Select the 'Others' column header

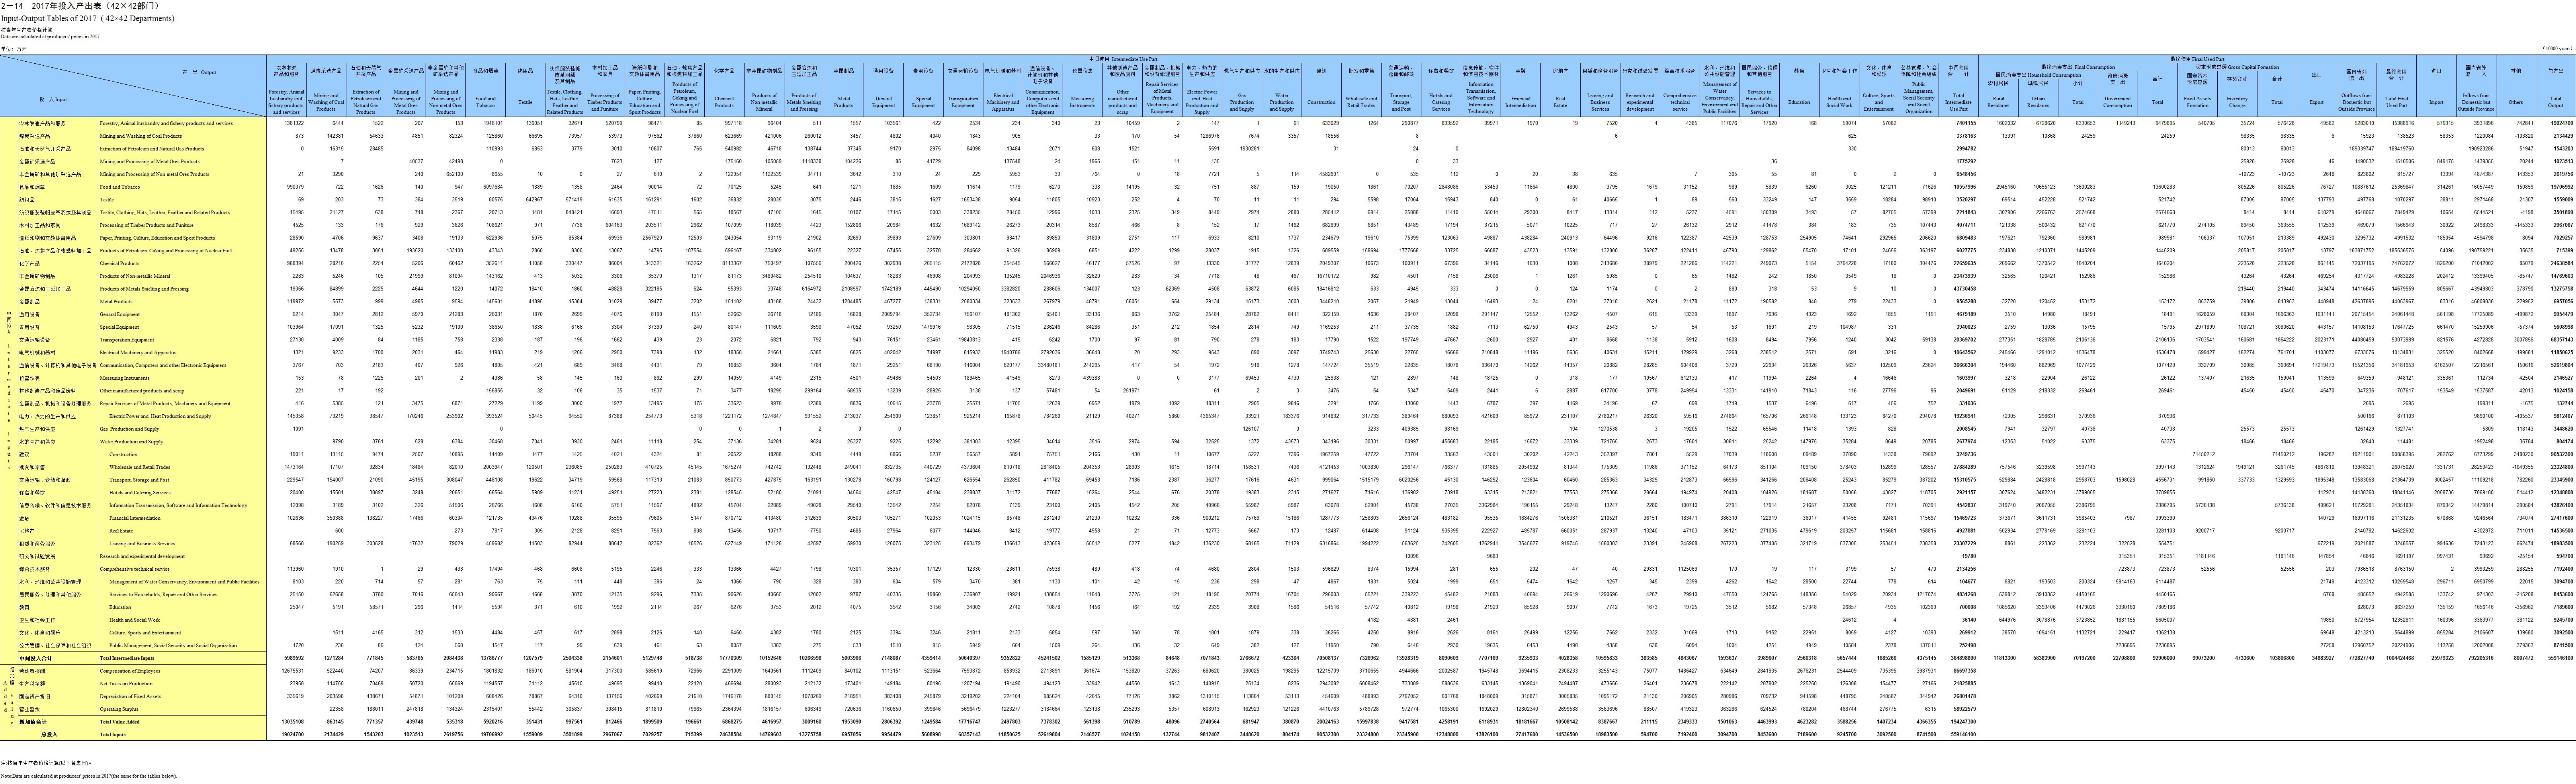tap(2516, 102)
